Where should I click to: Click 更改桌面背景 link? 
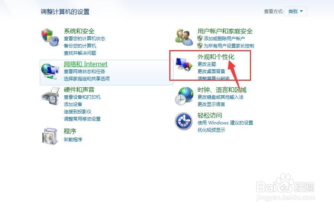pos(211,71)
